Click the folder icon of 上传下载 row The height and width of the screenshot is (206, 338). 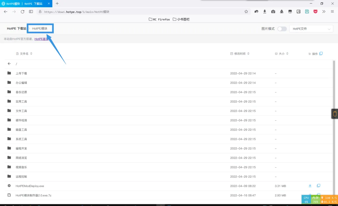point(9,73)
